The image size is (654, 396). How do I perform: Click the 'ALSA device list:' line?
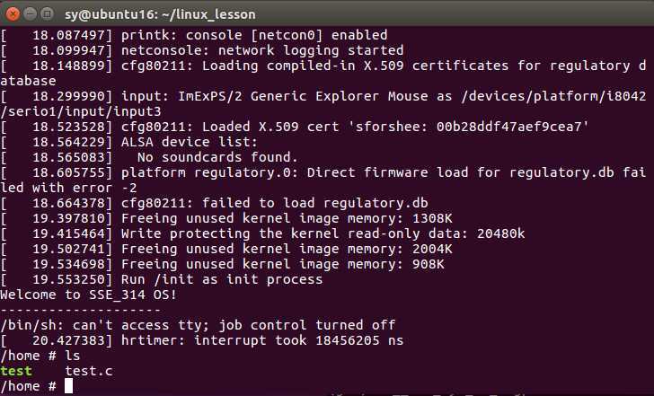pyautogui.click(x=128, y=142)
